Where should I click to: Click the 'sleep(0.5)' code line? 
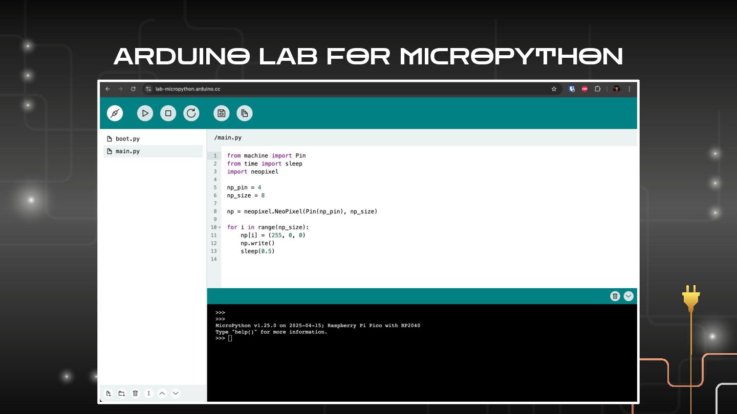(257, 251)
